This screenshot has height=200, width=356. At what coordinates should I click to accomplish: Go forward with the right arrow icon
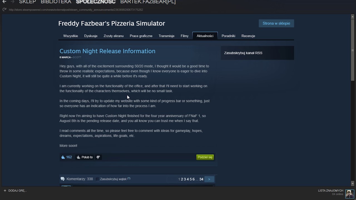pos(13,2)
